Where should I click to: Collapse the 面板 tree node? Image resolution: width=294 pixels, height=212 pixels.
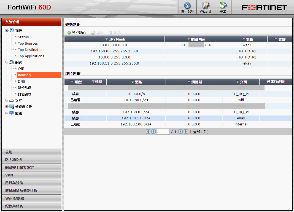tap(7, 30)
